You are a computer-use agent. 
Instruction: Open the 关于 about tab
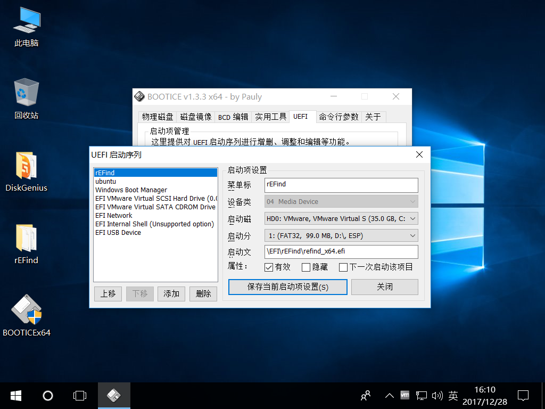tap(373, 117)
